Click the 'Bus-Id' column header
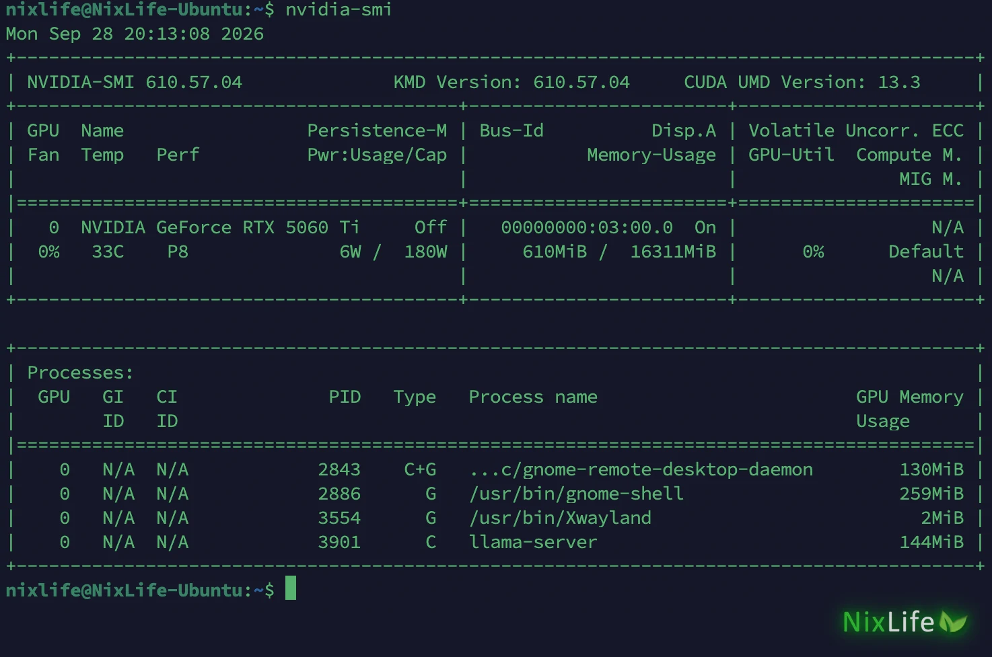The height and width of the screenshot is (657, 992). (511, 130)
